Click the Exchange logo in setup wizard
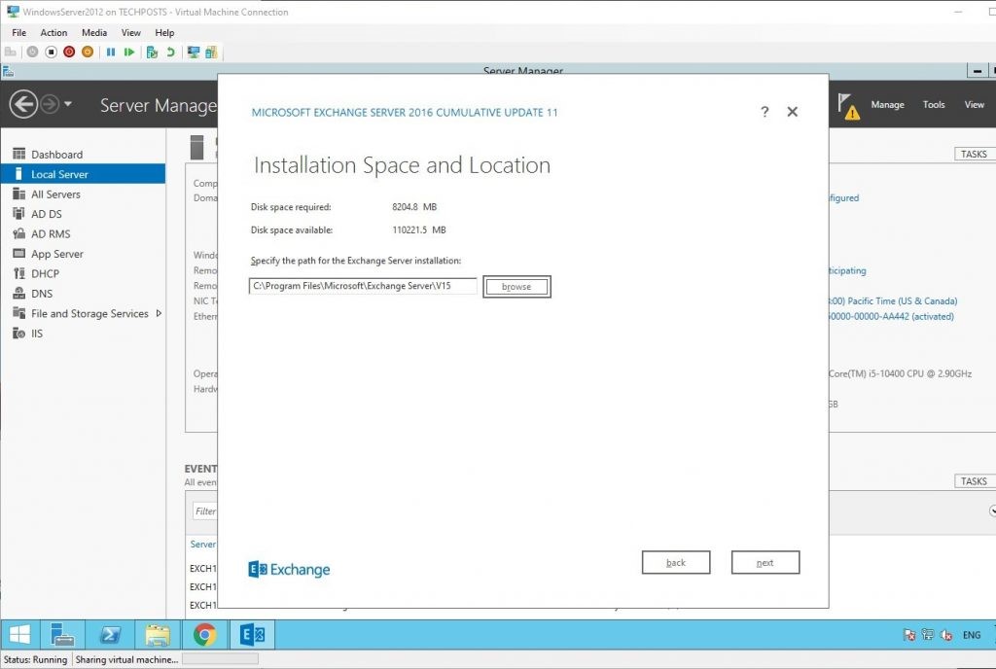996x669 pixels. point(289,570)
